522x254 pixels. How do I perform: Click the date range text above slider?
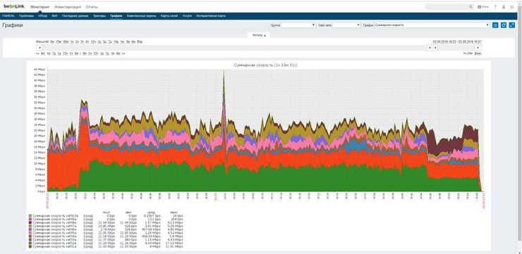pos(457,42)
